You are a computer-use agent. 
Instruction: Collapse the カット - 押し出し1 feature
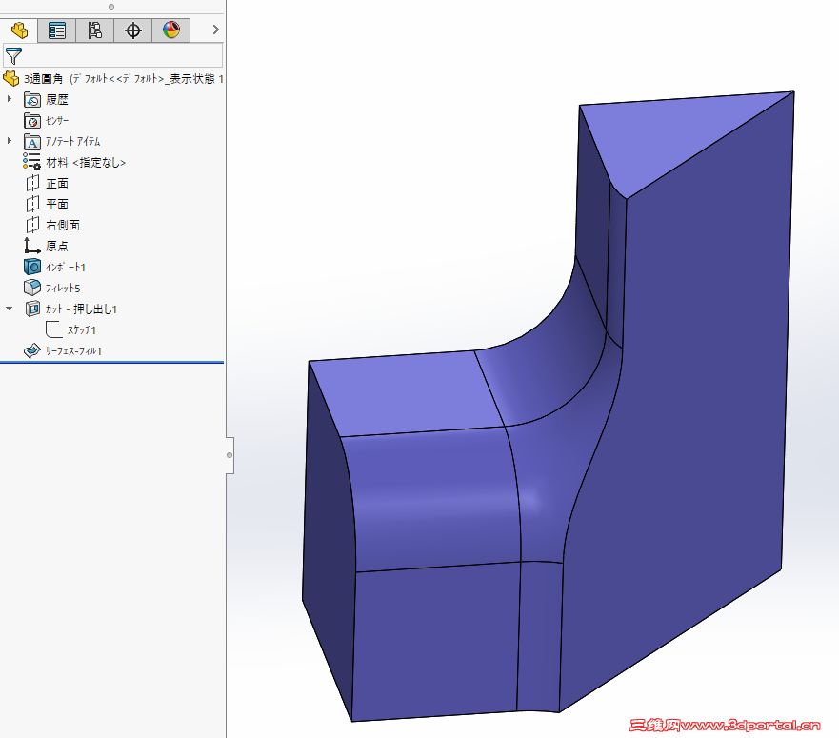coord(10,309)
